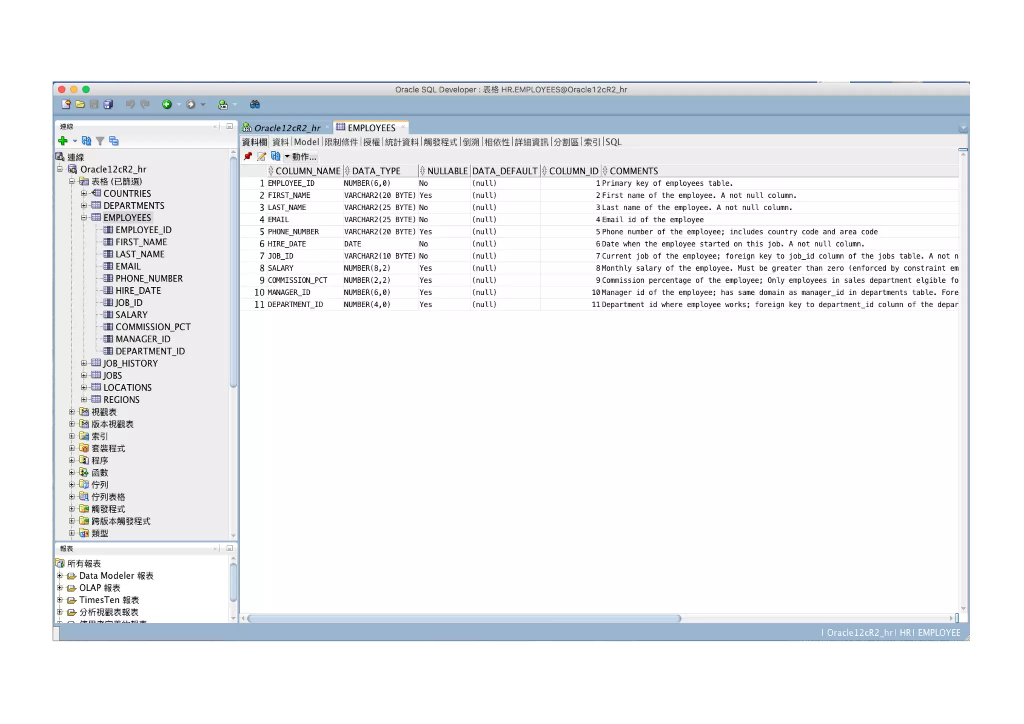Open the new connection dropdown arrow
Image resolution: width=1024 pixels, height=724 pixels.
coord(75,141)
